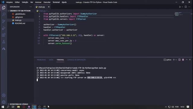Open Source Control view in activity bar
The height and width of the screenshot is (109, 193).
4,21
